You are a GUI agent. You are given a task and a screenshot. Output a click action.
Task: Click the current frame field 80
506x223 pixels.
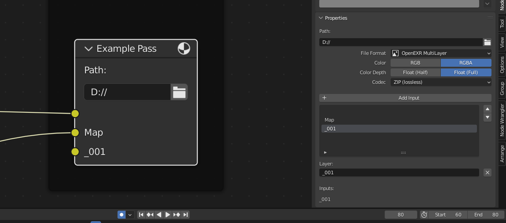coord(401,215)
